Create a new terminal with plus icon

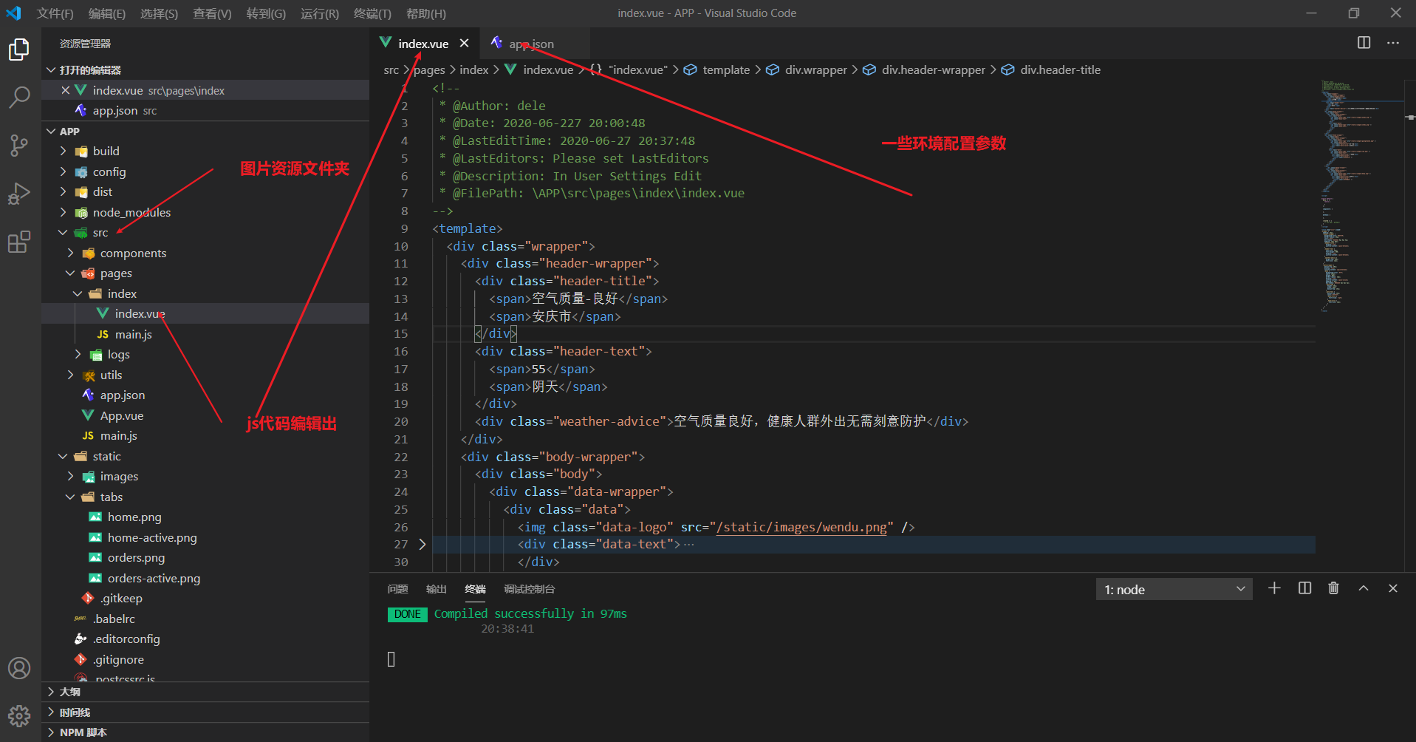coord(1274,588)
